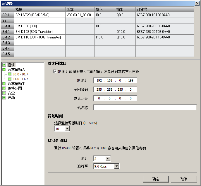Click the Q12.0 output address cell

tap(125, 32)
